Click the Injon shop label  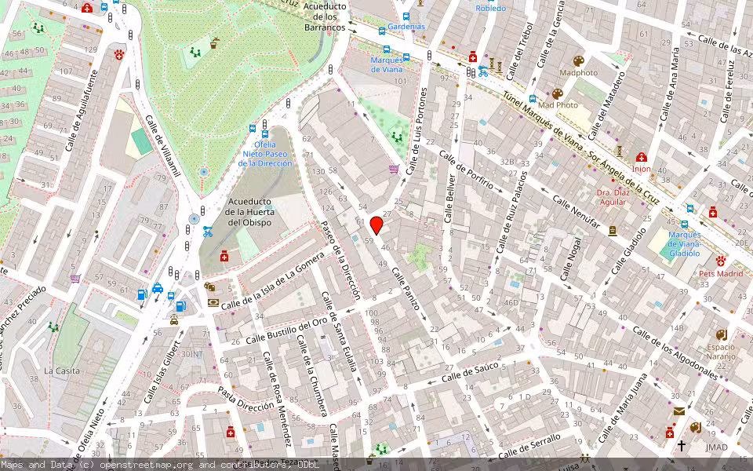642,169
